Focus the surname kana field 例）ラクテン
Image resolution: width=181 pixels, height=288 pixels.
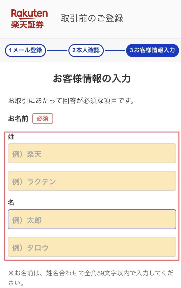pyautogui.click(x=92, y=181)
